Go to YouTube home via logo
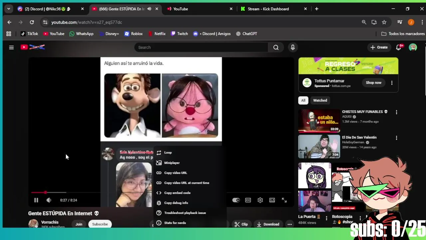Screen dimensions: 426x240 point(33,47)
